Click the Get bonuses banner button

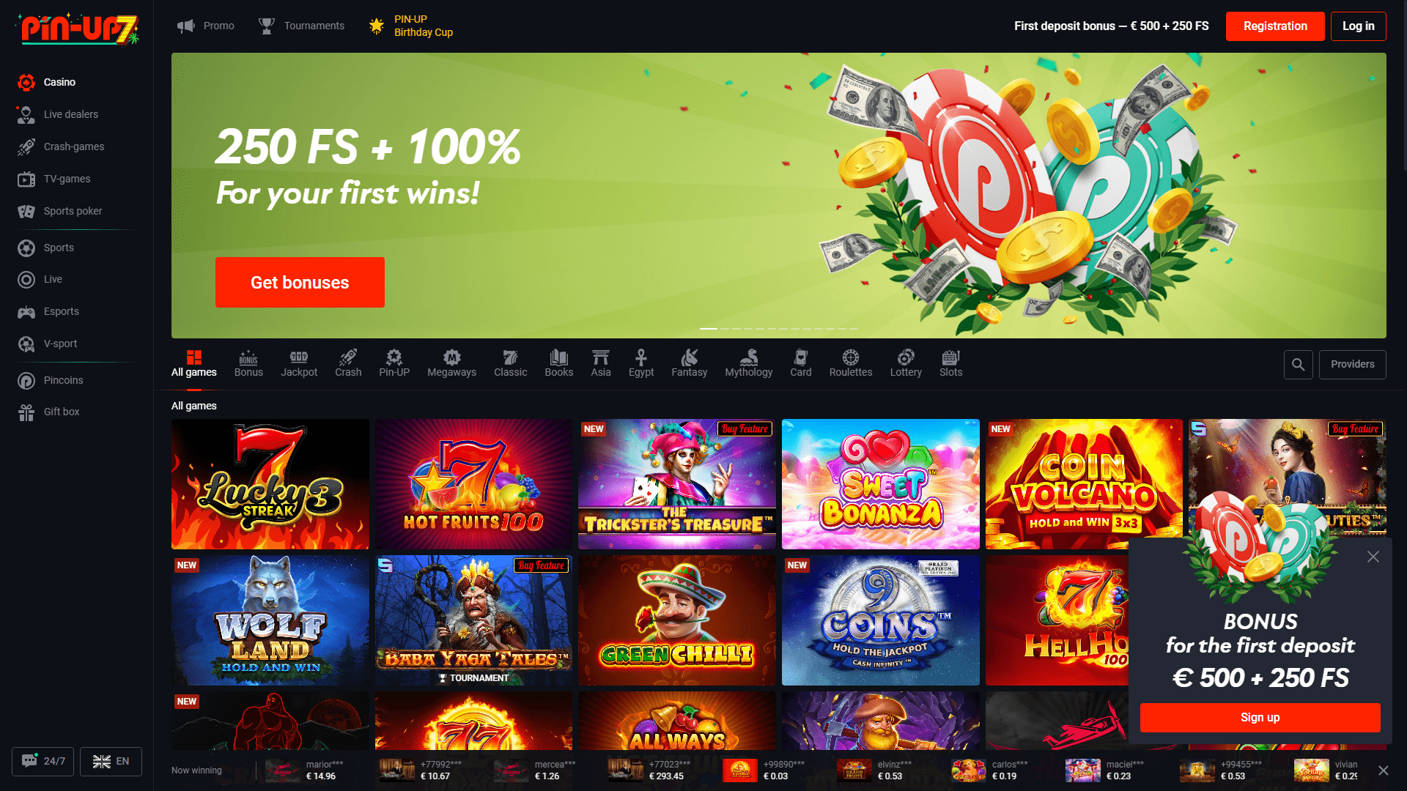pyautogui.click(x=300, y=282)
